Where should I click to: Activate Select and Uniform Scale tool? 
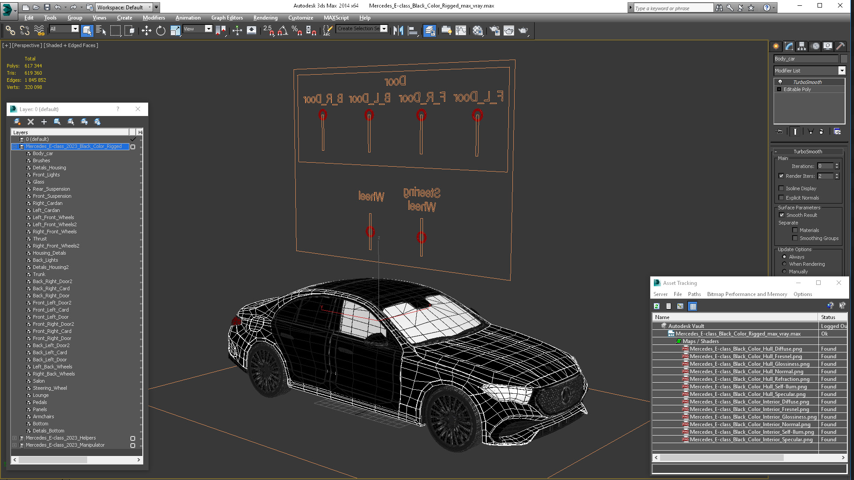175,30
